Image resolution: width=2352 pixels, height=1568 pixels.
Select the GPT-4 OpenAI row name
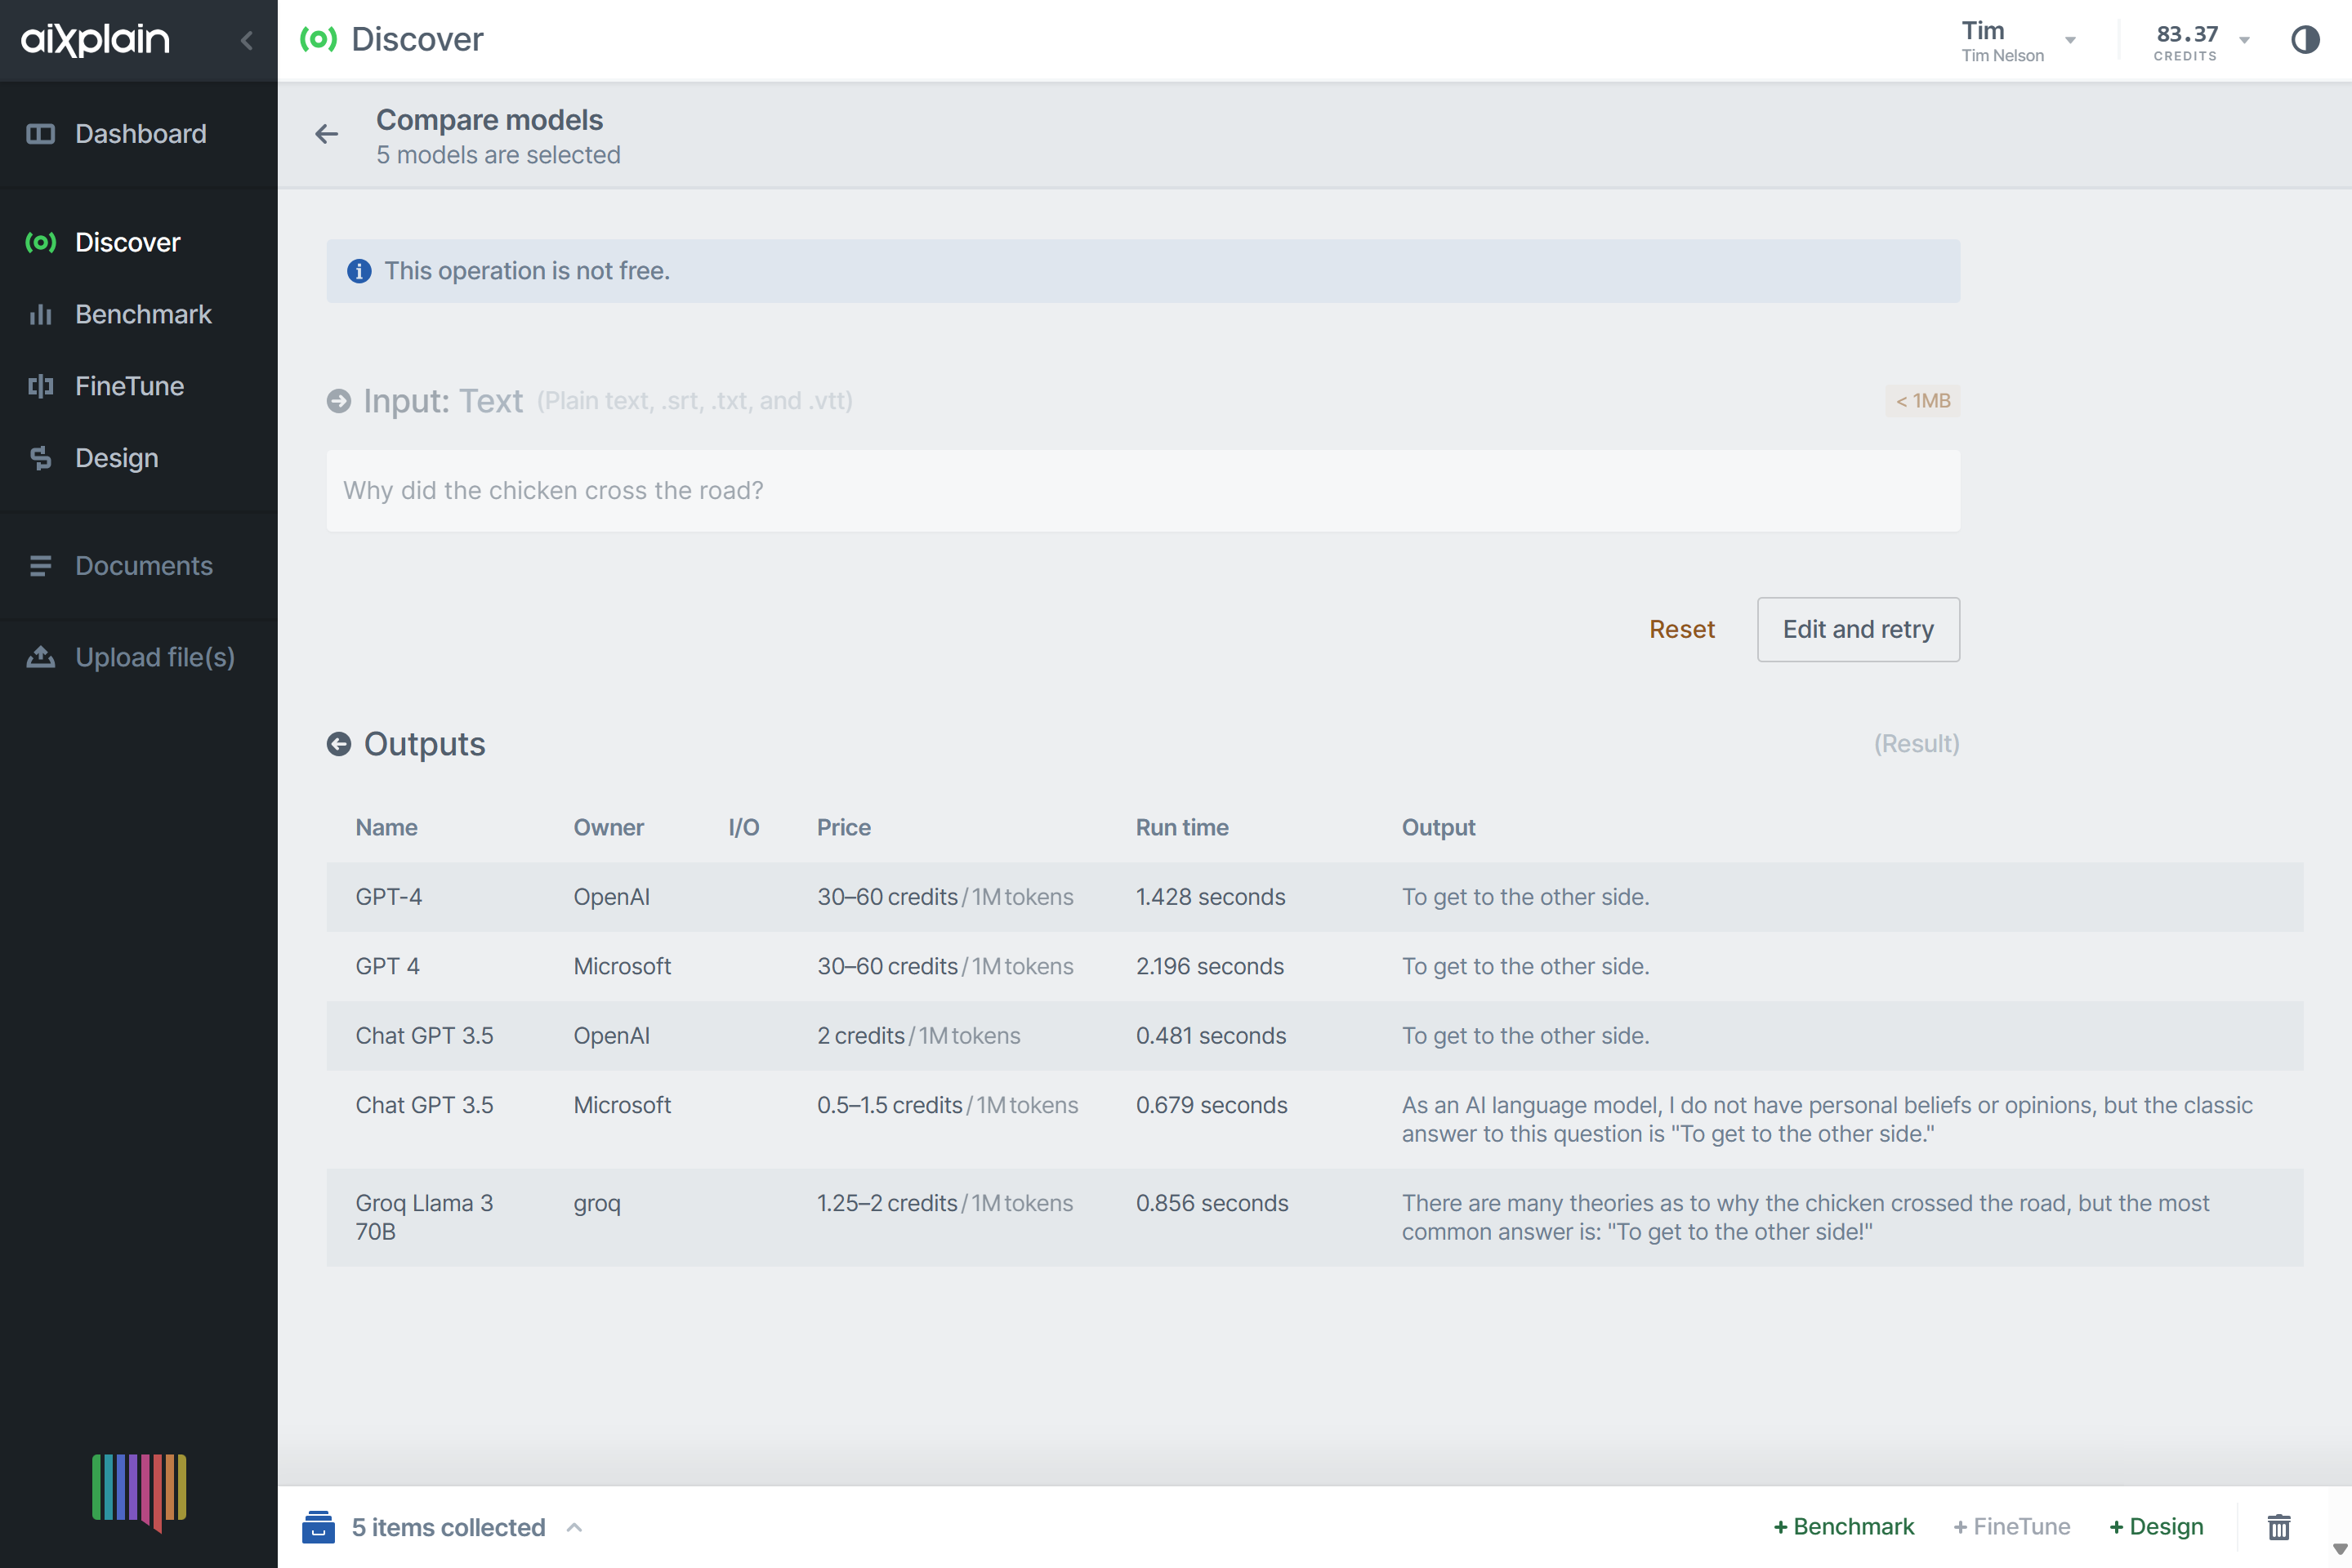pos(388,897)
